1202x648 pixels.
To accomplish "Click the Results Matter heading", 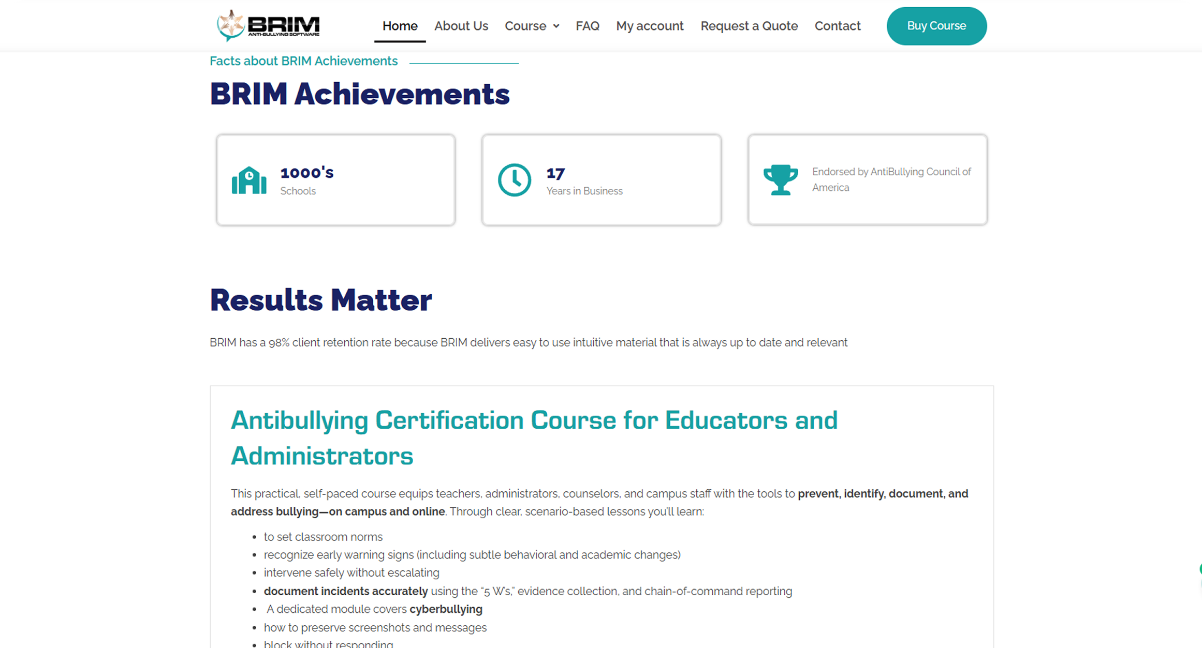I will [321, 300].
